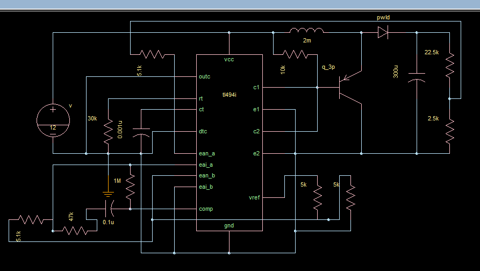The height and width of the screenshot is (271, 480).
Task: Click the 0.001u capacitance value text
Action: (120, 130)
